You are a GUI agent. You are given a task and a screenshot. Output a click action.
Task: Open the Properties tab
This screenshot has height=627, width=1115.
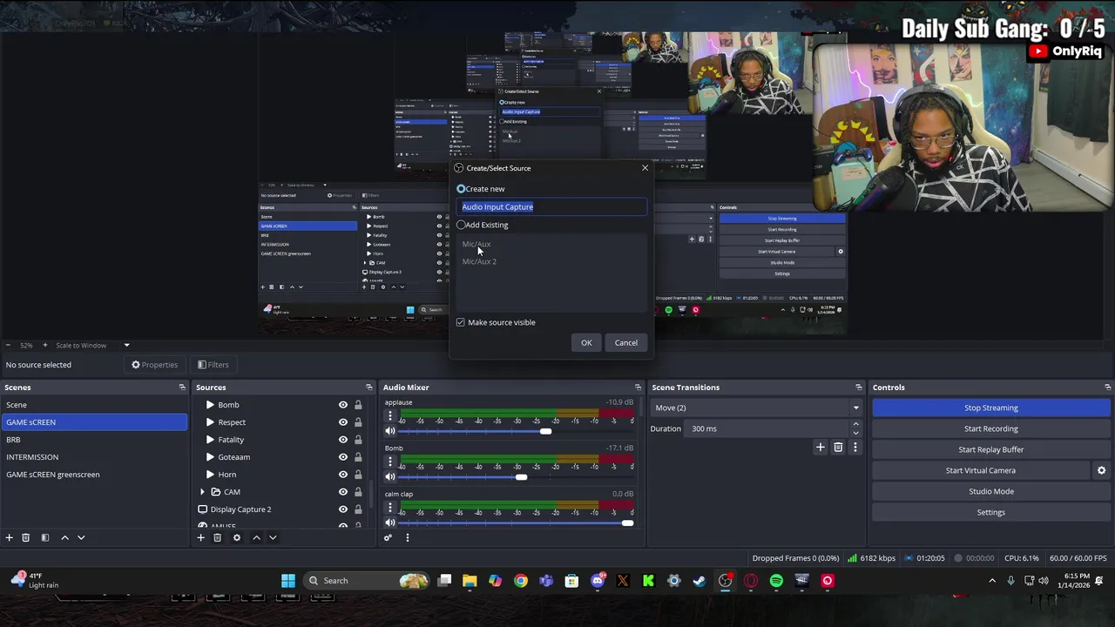[x=154, y=365]
